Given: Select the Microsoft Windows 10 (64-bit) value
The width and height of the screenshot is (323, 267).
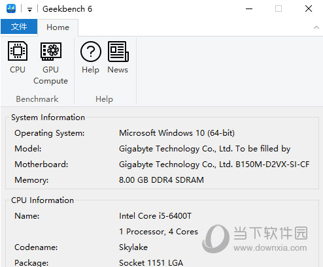Looking at the screenshot, I should (x=177, y=133).
